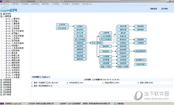
Task: Open the 人力分析图表 flowchart box
Action: [x=106, y=36]
